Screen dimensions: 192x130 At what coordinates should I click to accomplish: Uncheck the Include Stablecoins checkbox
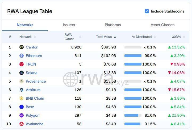coord(147,11)
